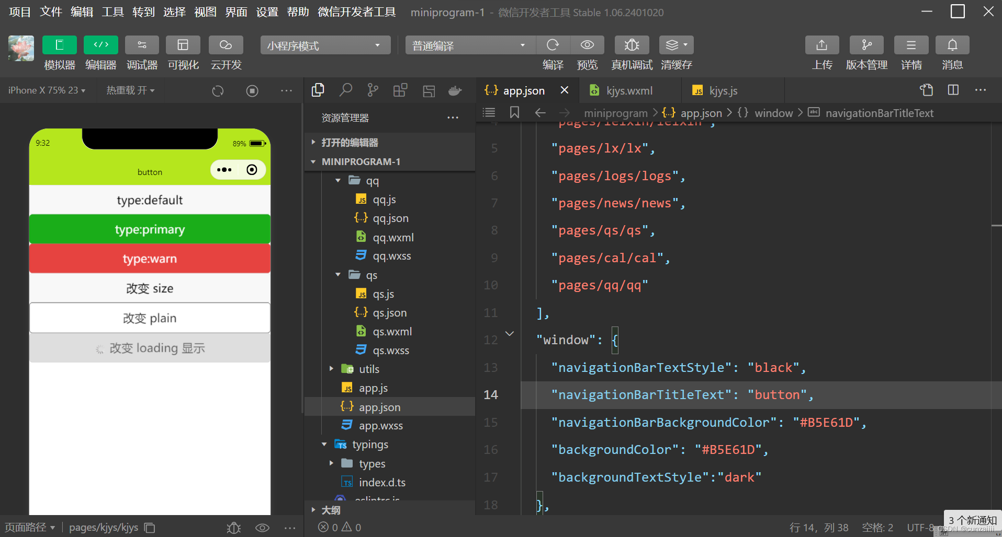The image size is (1002, 537).
Task: Click the 编译 compile refresh icon
Action: (553, 45)
